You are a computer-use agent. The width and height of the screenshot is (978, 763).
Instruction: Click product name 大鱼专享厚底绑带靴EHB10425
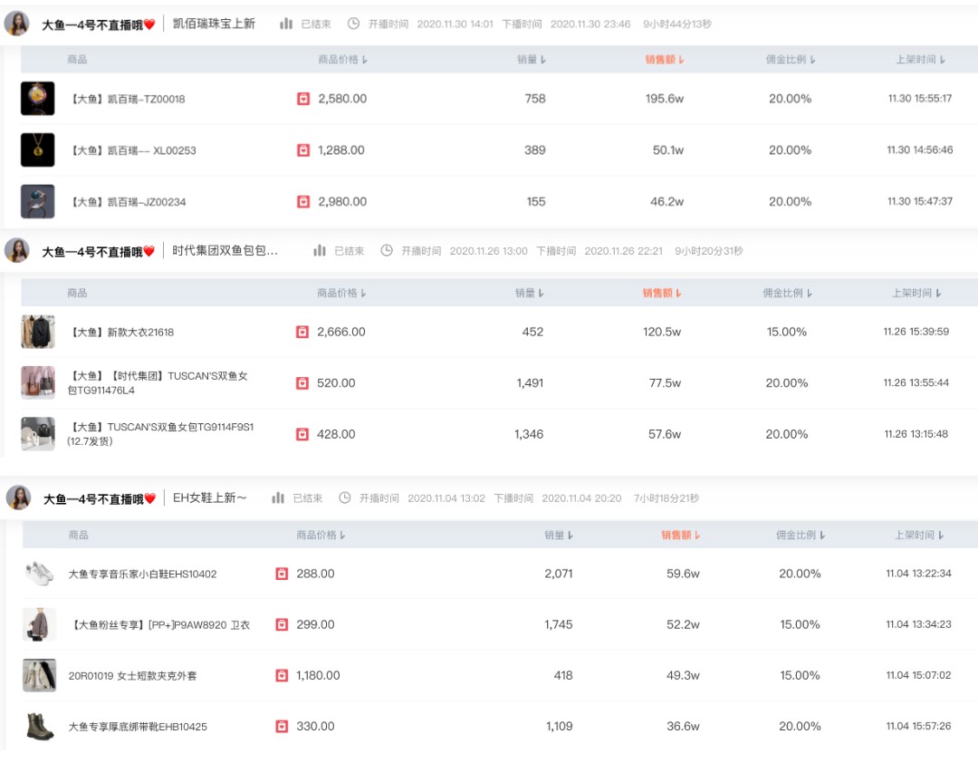coord(138,727)
